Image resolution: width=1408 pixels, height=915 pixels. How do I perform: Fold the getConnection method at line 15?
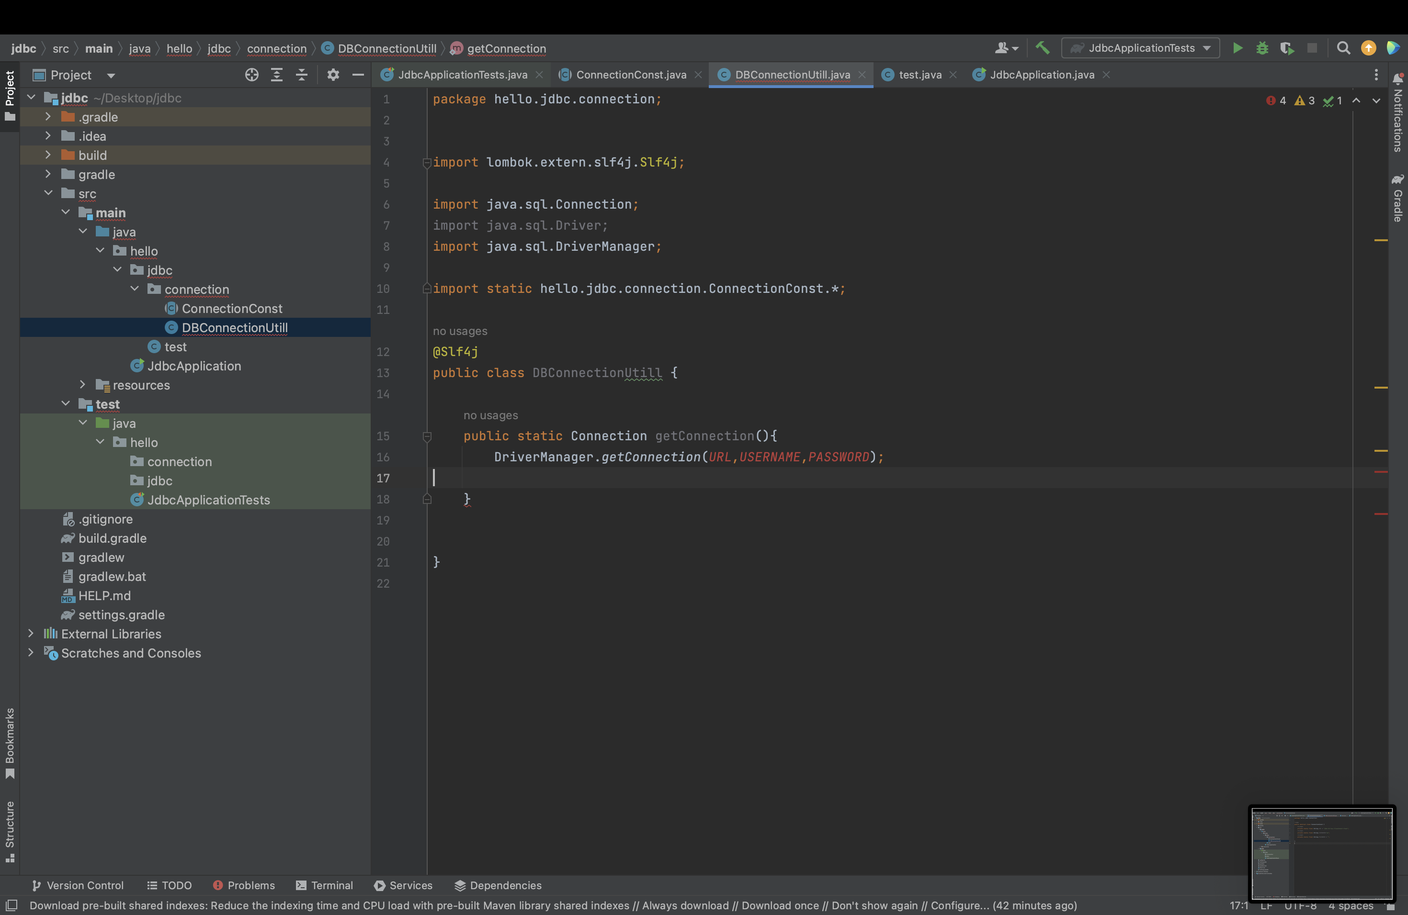pyautogui.click(x=427, y=436)
